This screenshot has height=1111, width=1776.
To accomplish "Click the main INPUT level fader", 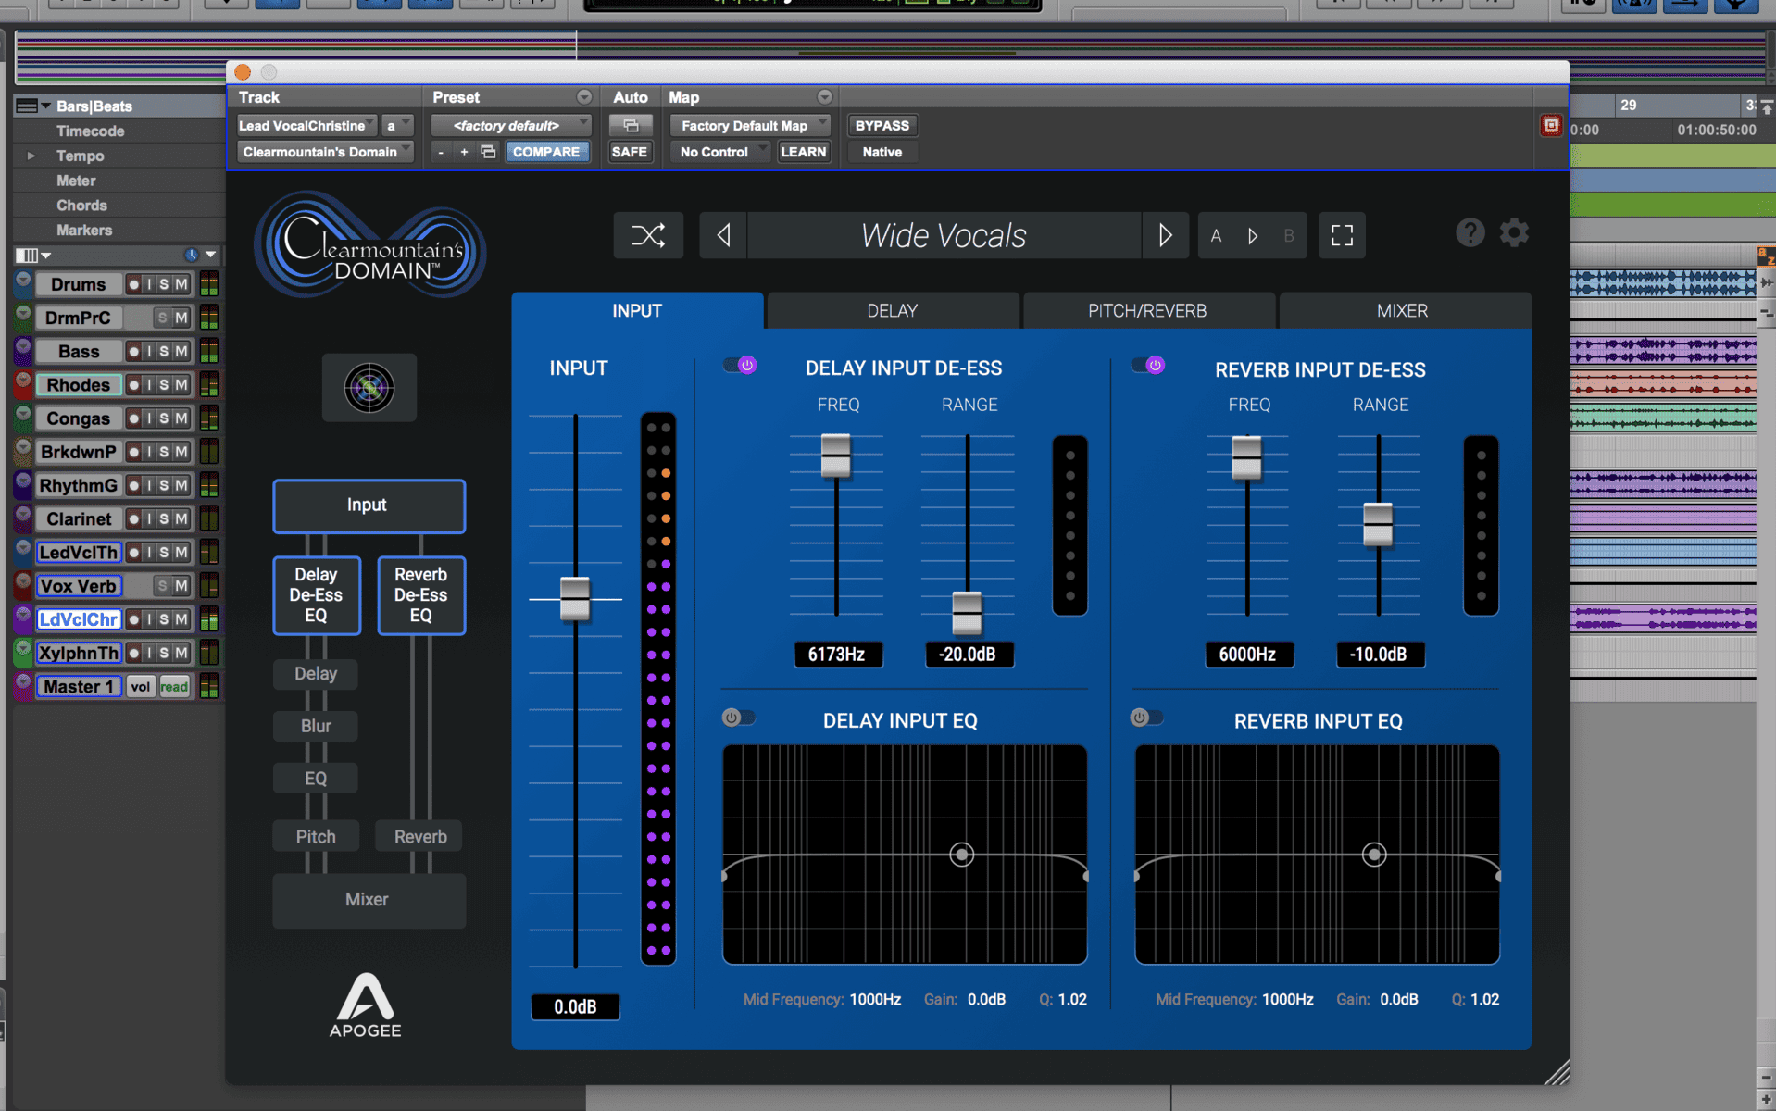I will [x=575, y=599].
